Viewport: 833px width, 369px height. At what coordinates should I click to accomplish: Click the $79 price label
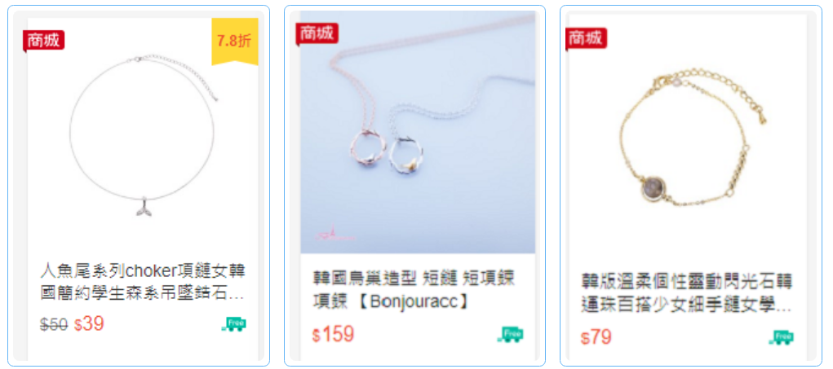(596, 337)
